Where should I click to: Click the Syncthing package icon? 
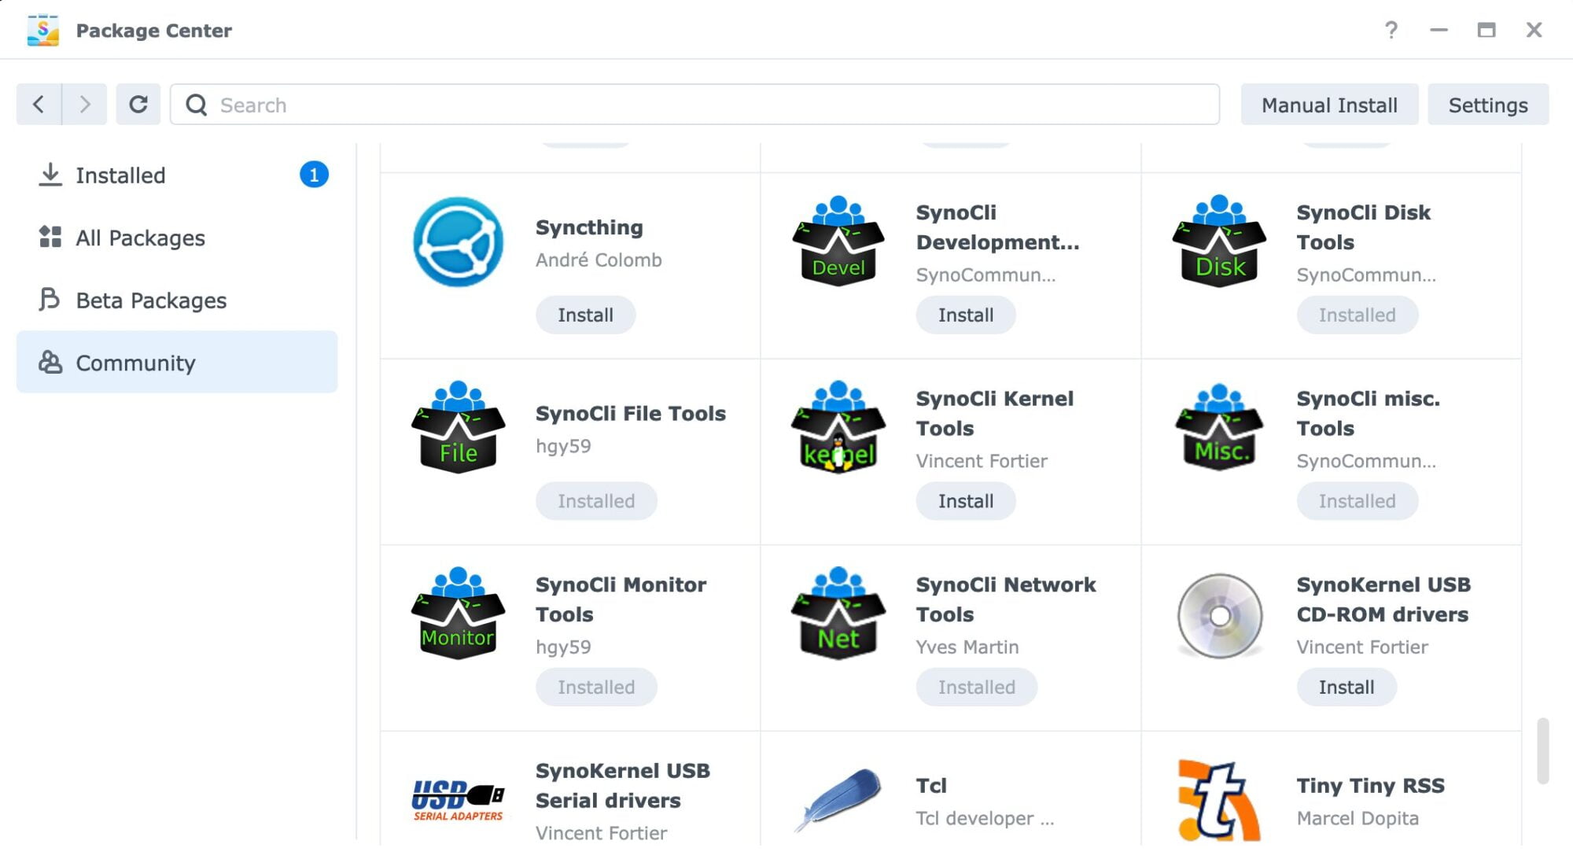click(458, 241)
